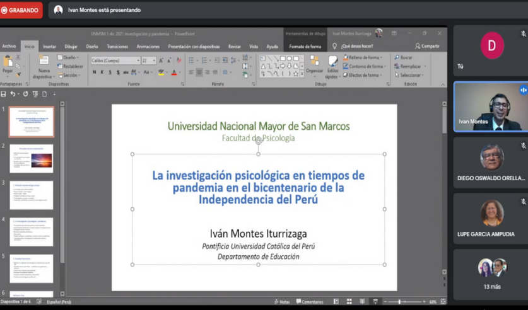Screen dimensions: 528x310
Task: Toggle bold N formatting
Action: click(94, 72)
